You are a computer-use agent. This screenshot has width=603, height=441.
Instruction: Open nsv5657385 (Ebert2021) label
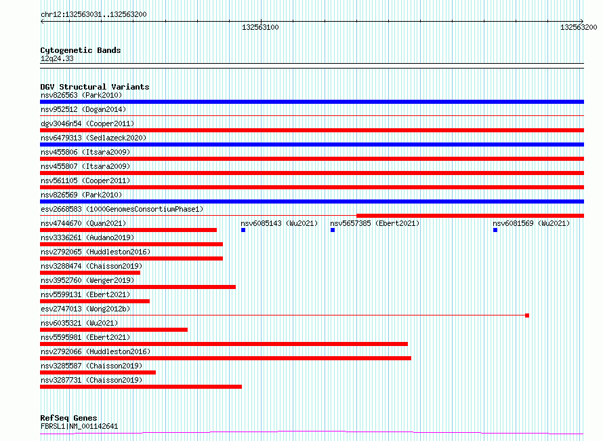tap(375, 223)
